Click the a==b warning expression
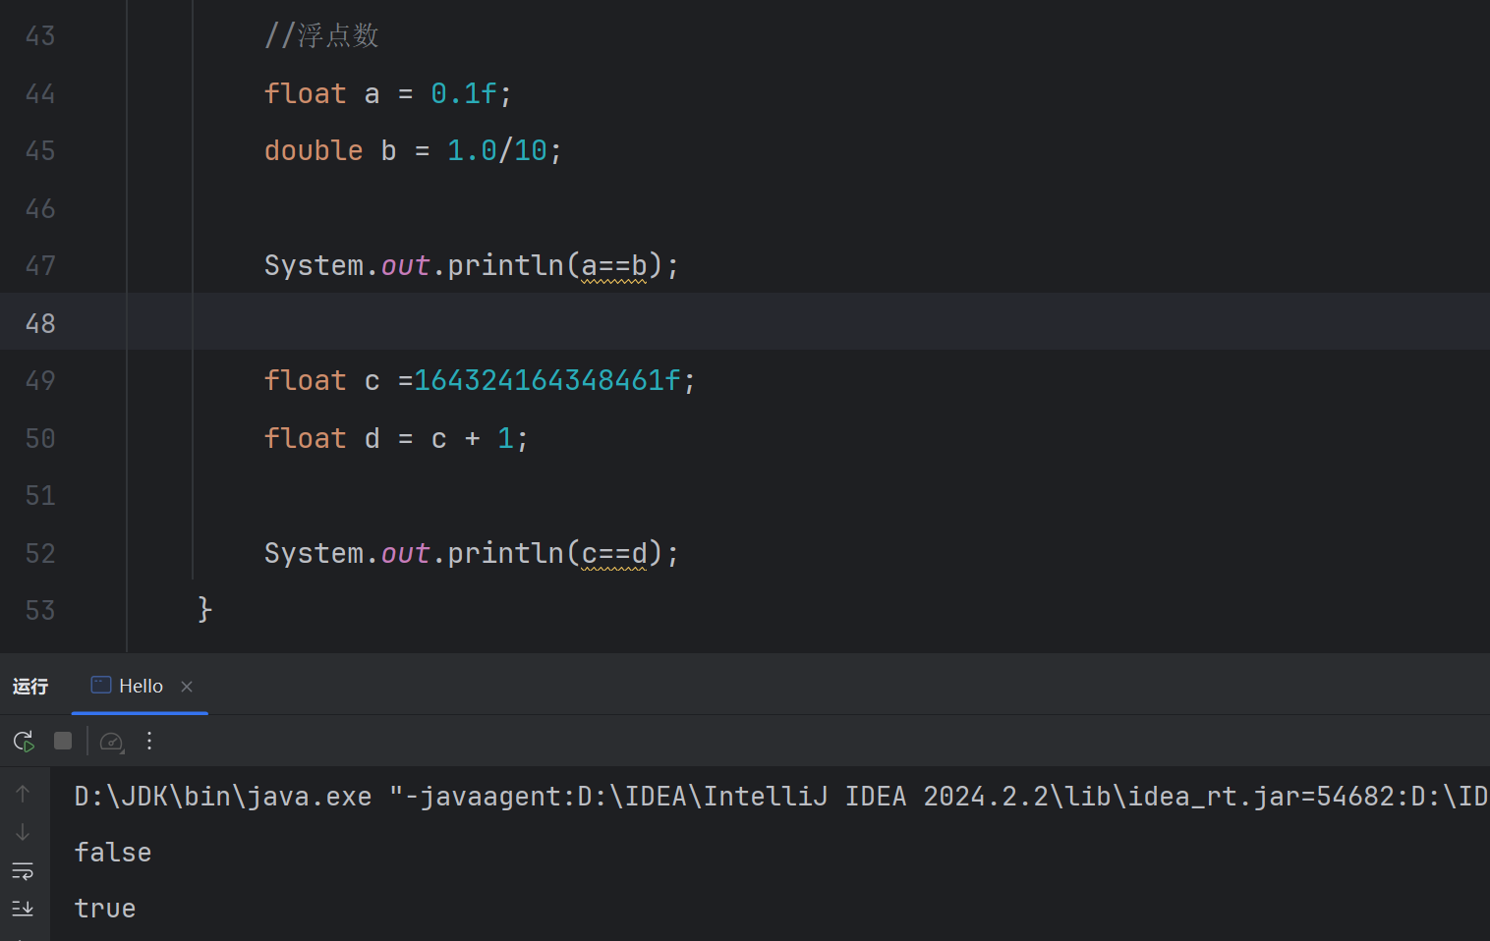The height and width of the screenshot is (941, 1490). click(614, 265)
